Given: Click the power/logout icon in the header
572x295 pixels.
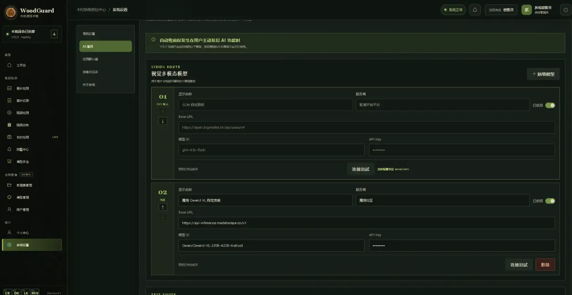Looking at the screenshot, I should pos(565,10).
